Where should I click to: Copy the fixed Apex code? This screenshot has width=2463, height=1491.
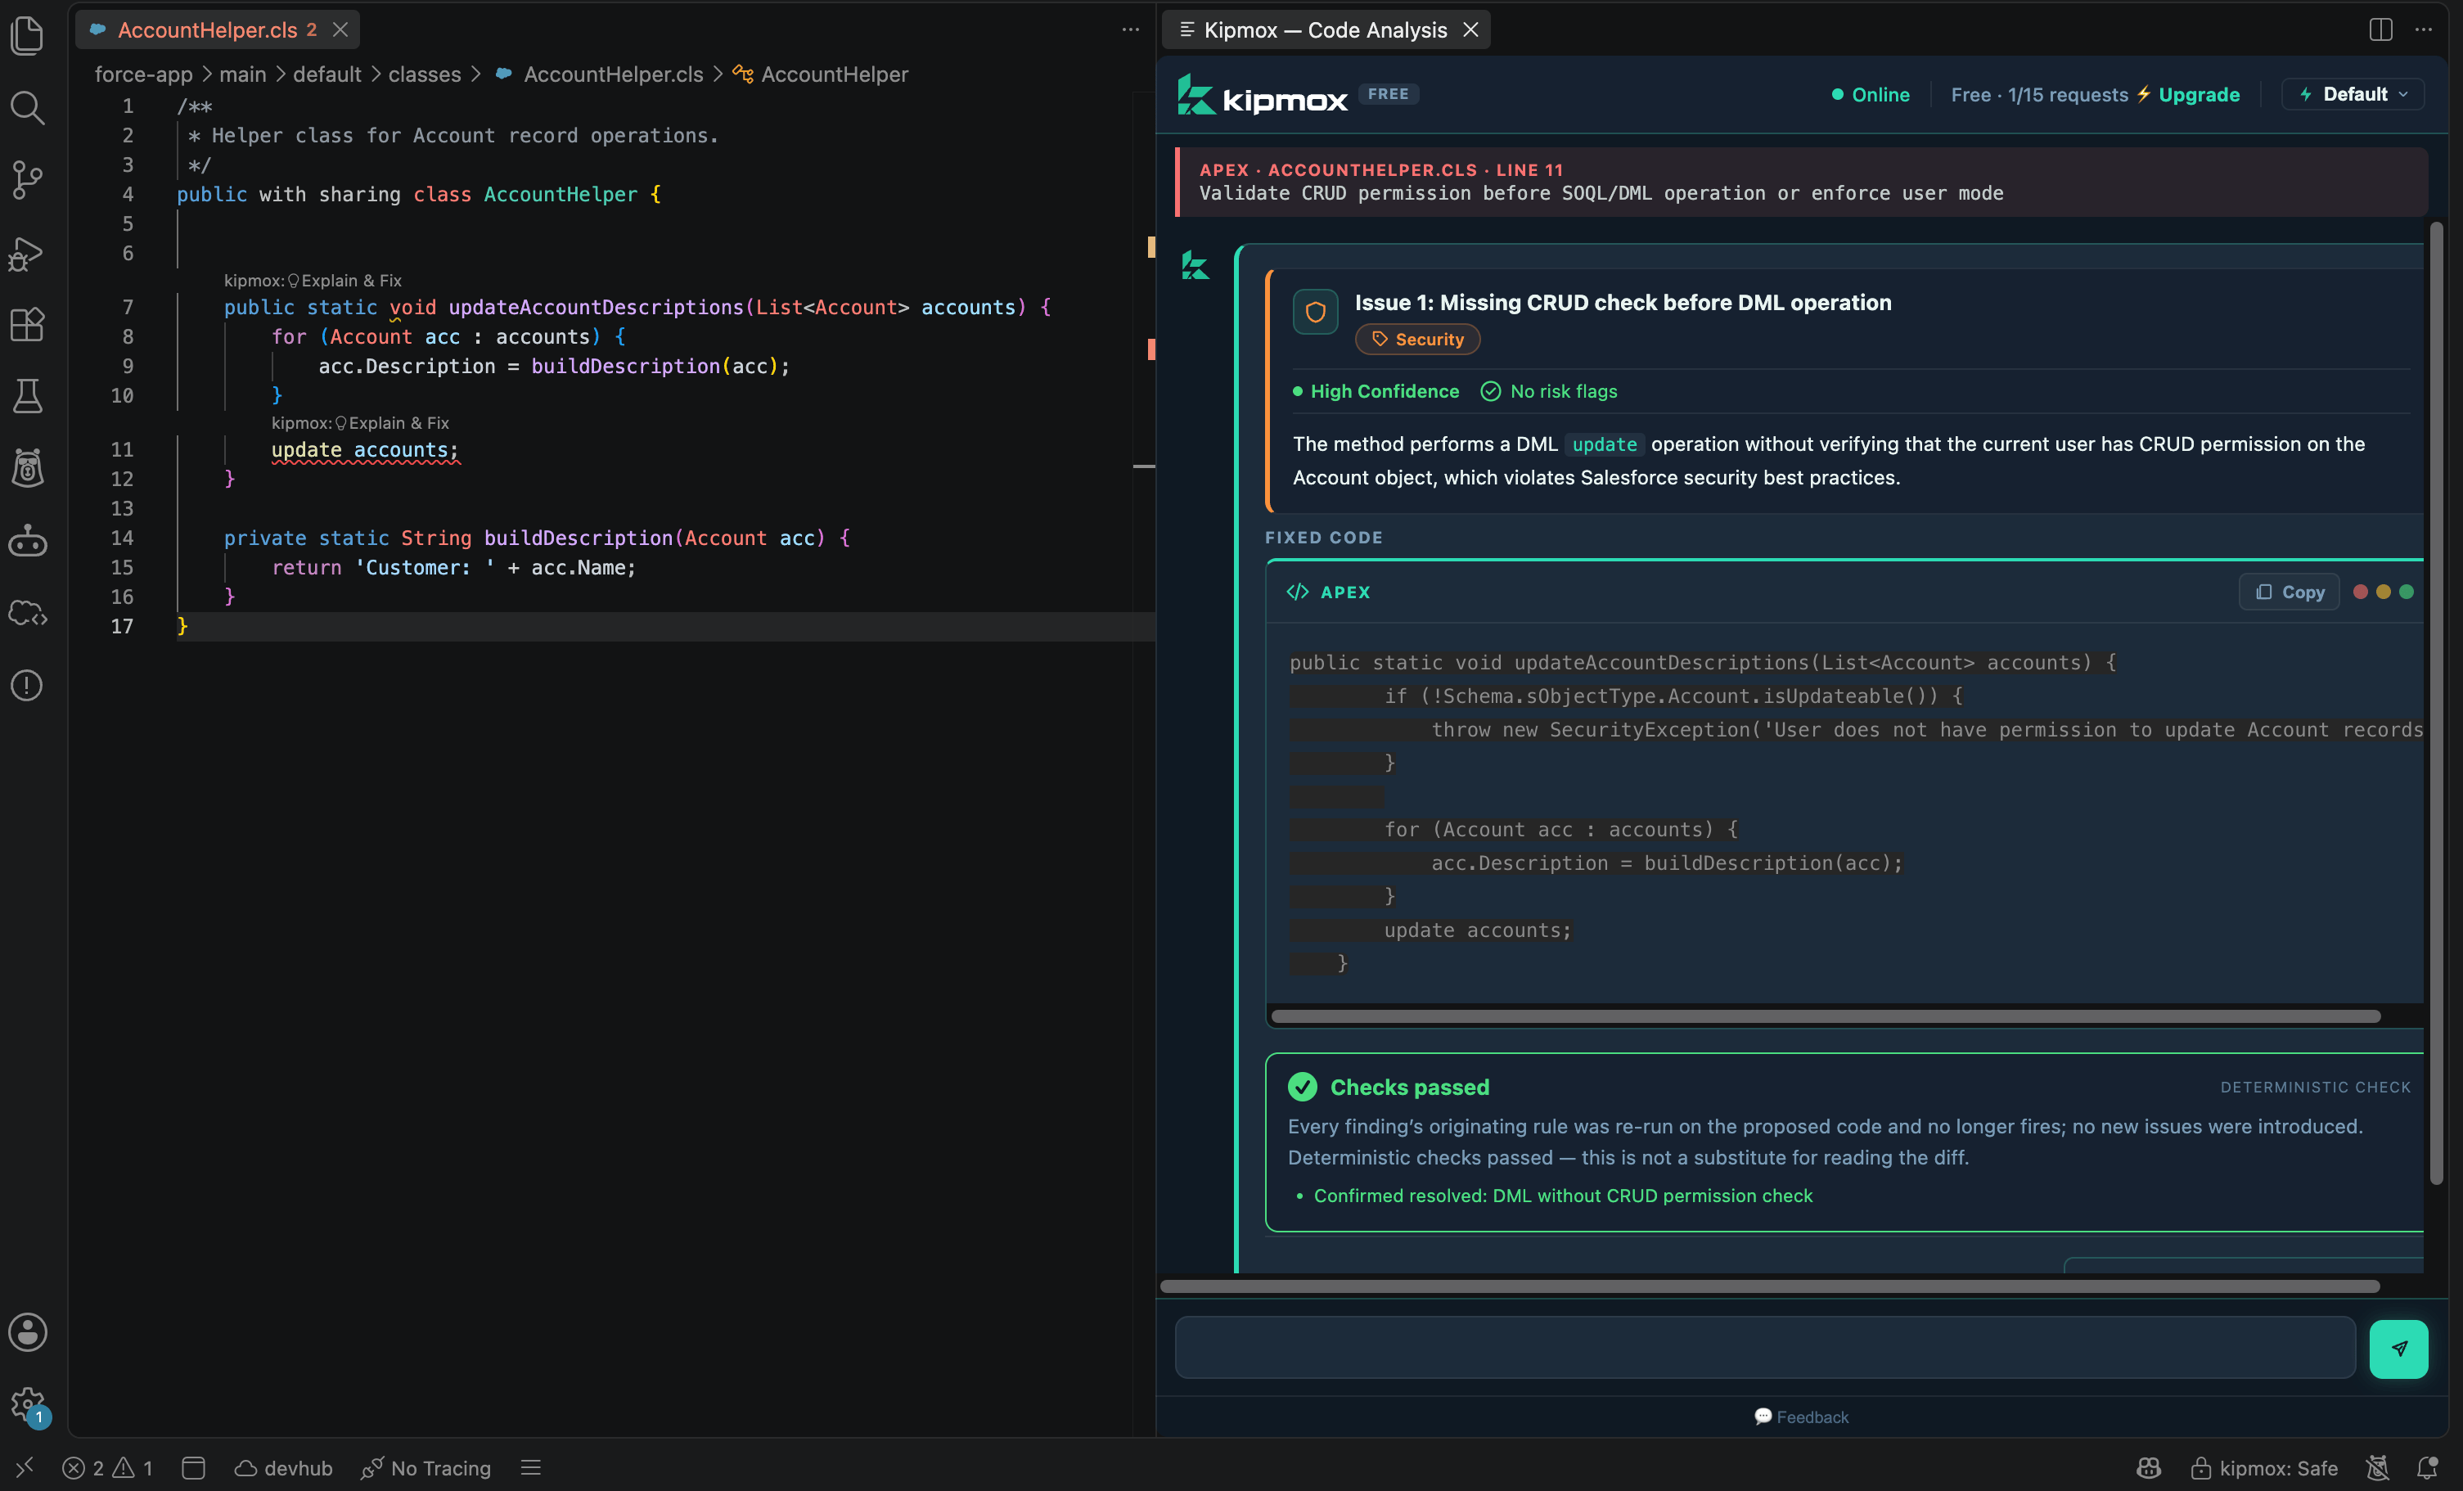[2289, 592]
